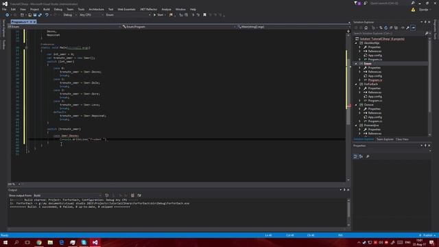This screenshot has width=439, height=247.
Task: Toggle auto-hide pin of Output panel
Action: point(344,190)
